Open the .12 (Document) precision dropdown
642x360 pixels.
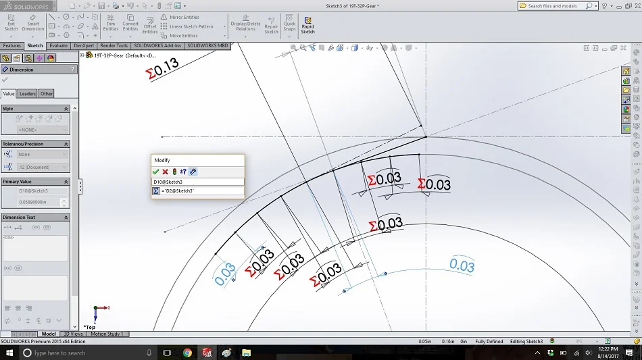click(x=42, y=167)
